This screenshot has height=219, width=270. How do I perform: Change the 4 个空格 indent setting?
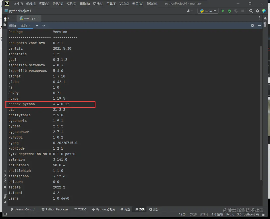point(217,214)
